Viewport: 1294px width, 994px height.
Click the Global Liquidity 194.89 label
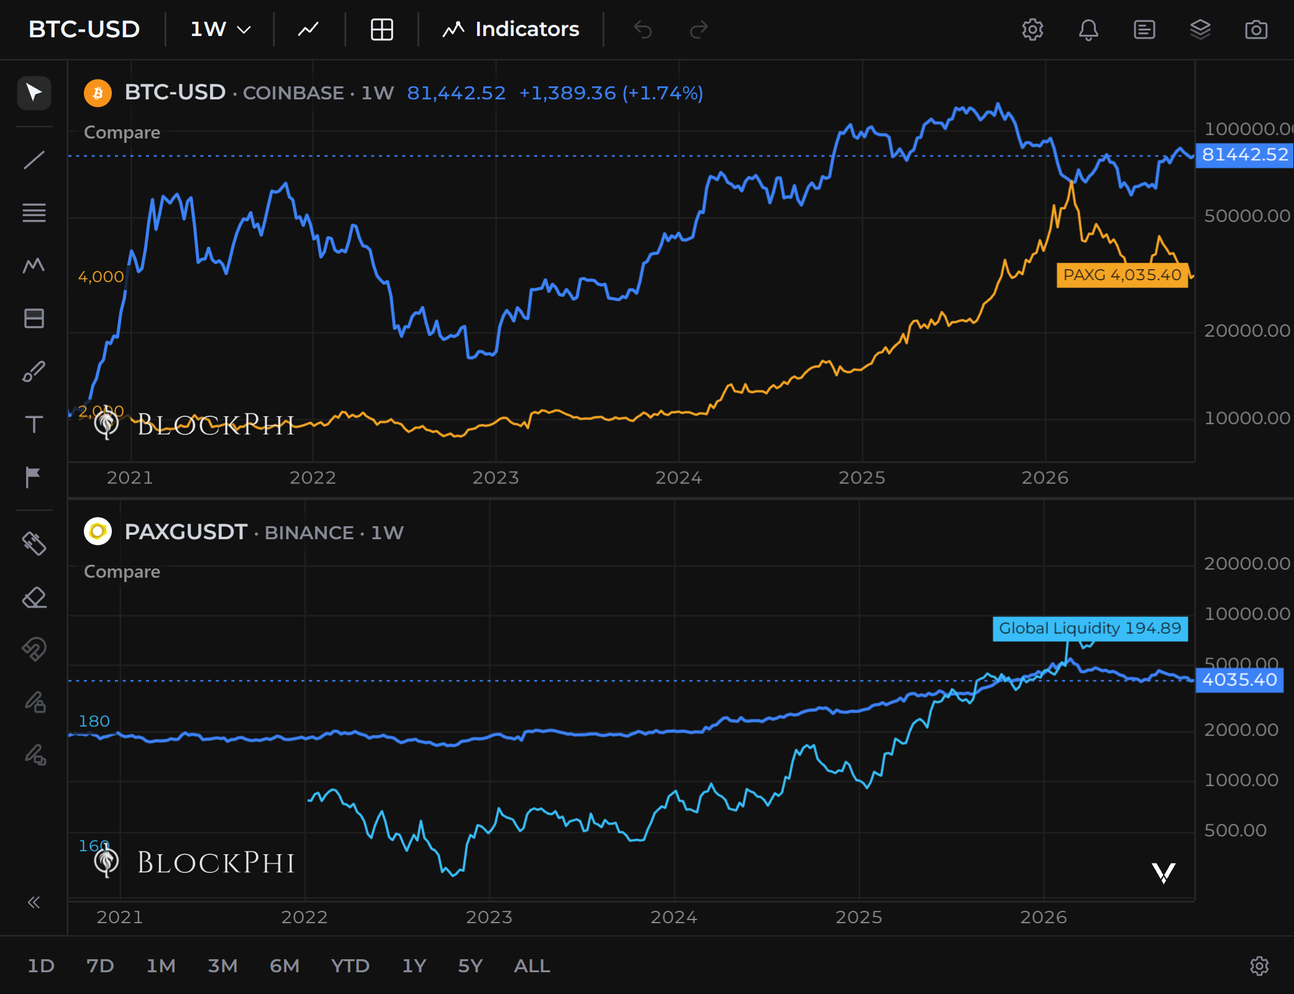point(1090,628)
